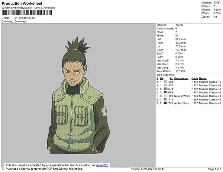Click the 3274 gray-green color swatch
223x172 pixels.
click(165, 89)
